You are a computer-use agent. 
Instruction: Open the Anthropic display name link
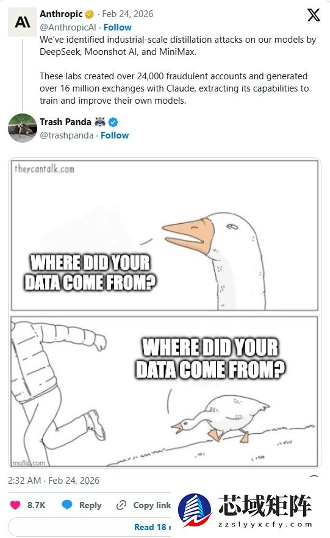tap(61, 14)
